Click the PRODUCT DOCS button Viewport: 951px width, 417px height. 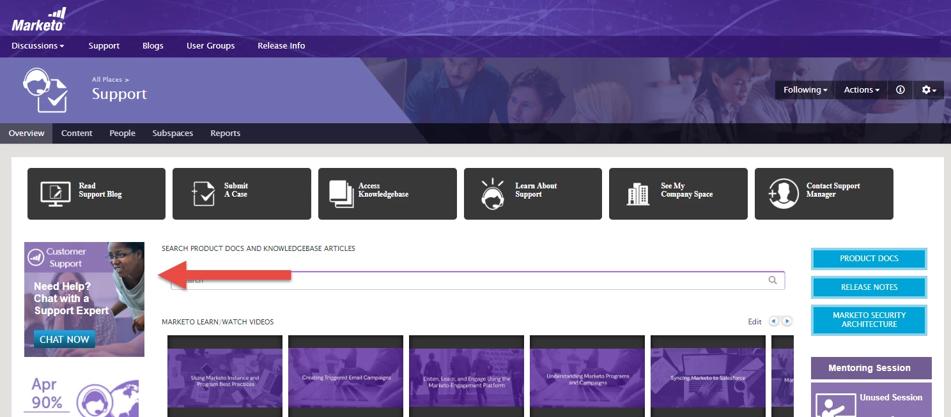869,259
